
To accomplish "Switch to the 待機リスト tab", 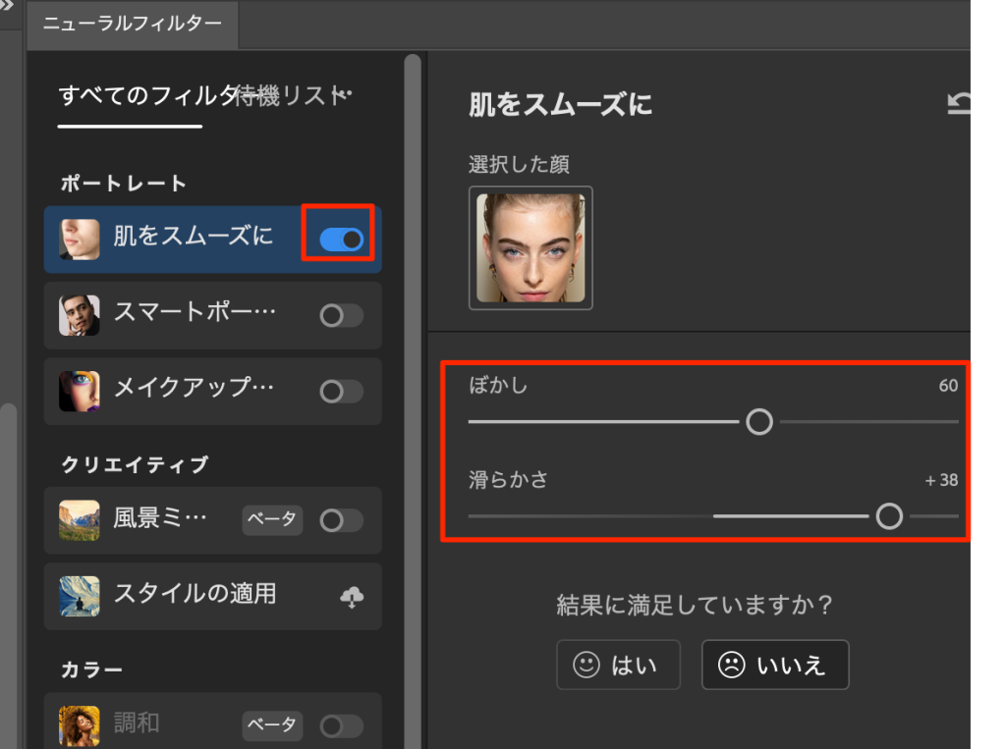I will point(283,96).
